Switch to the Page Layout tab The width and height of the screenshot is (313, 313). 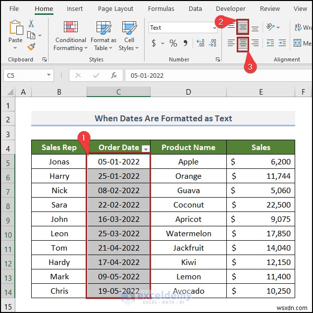[x=115, y=9]
